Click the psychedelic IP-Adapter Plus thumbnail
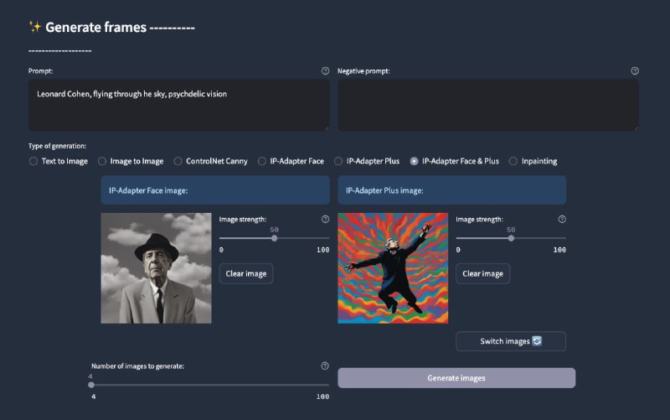This screenshot has width=670, height=420. [x=393, y=268]
